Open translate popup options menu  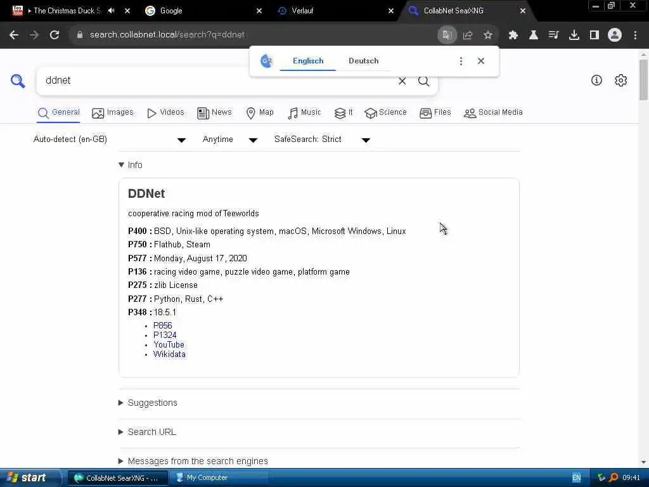461,62
